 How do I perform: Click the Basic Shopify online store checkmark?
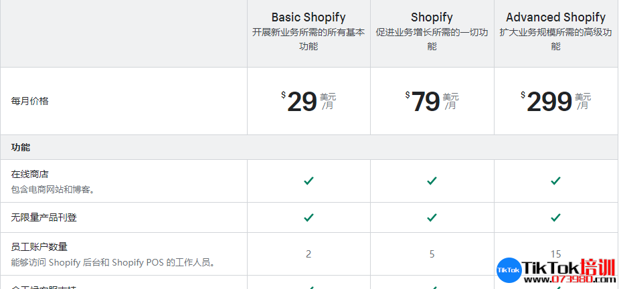[x=308, y=181]
